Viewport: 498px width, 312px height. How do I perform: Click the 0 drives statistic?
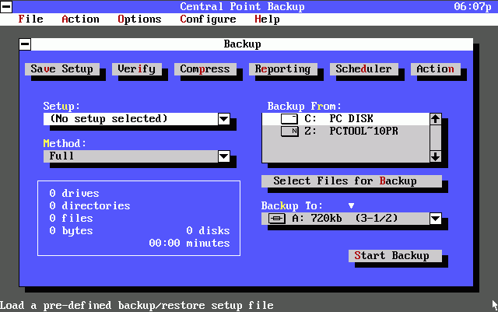click(75, 194)
